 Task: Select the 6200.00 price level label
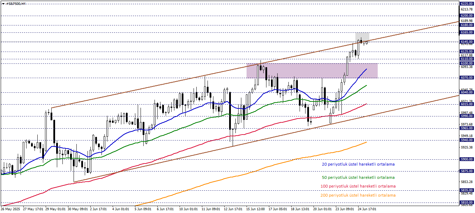tap(467, 16)
